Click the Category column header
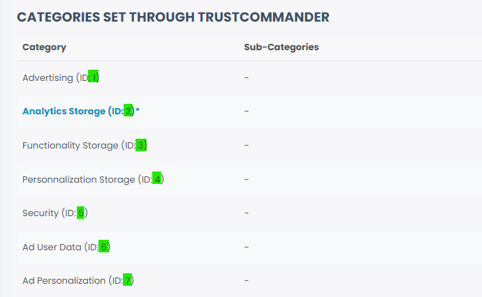 (44, 47)
